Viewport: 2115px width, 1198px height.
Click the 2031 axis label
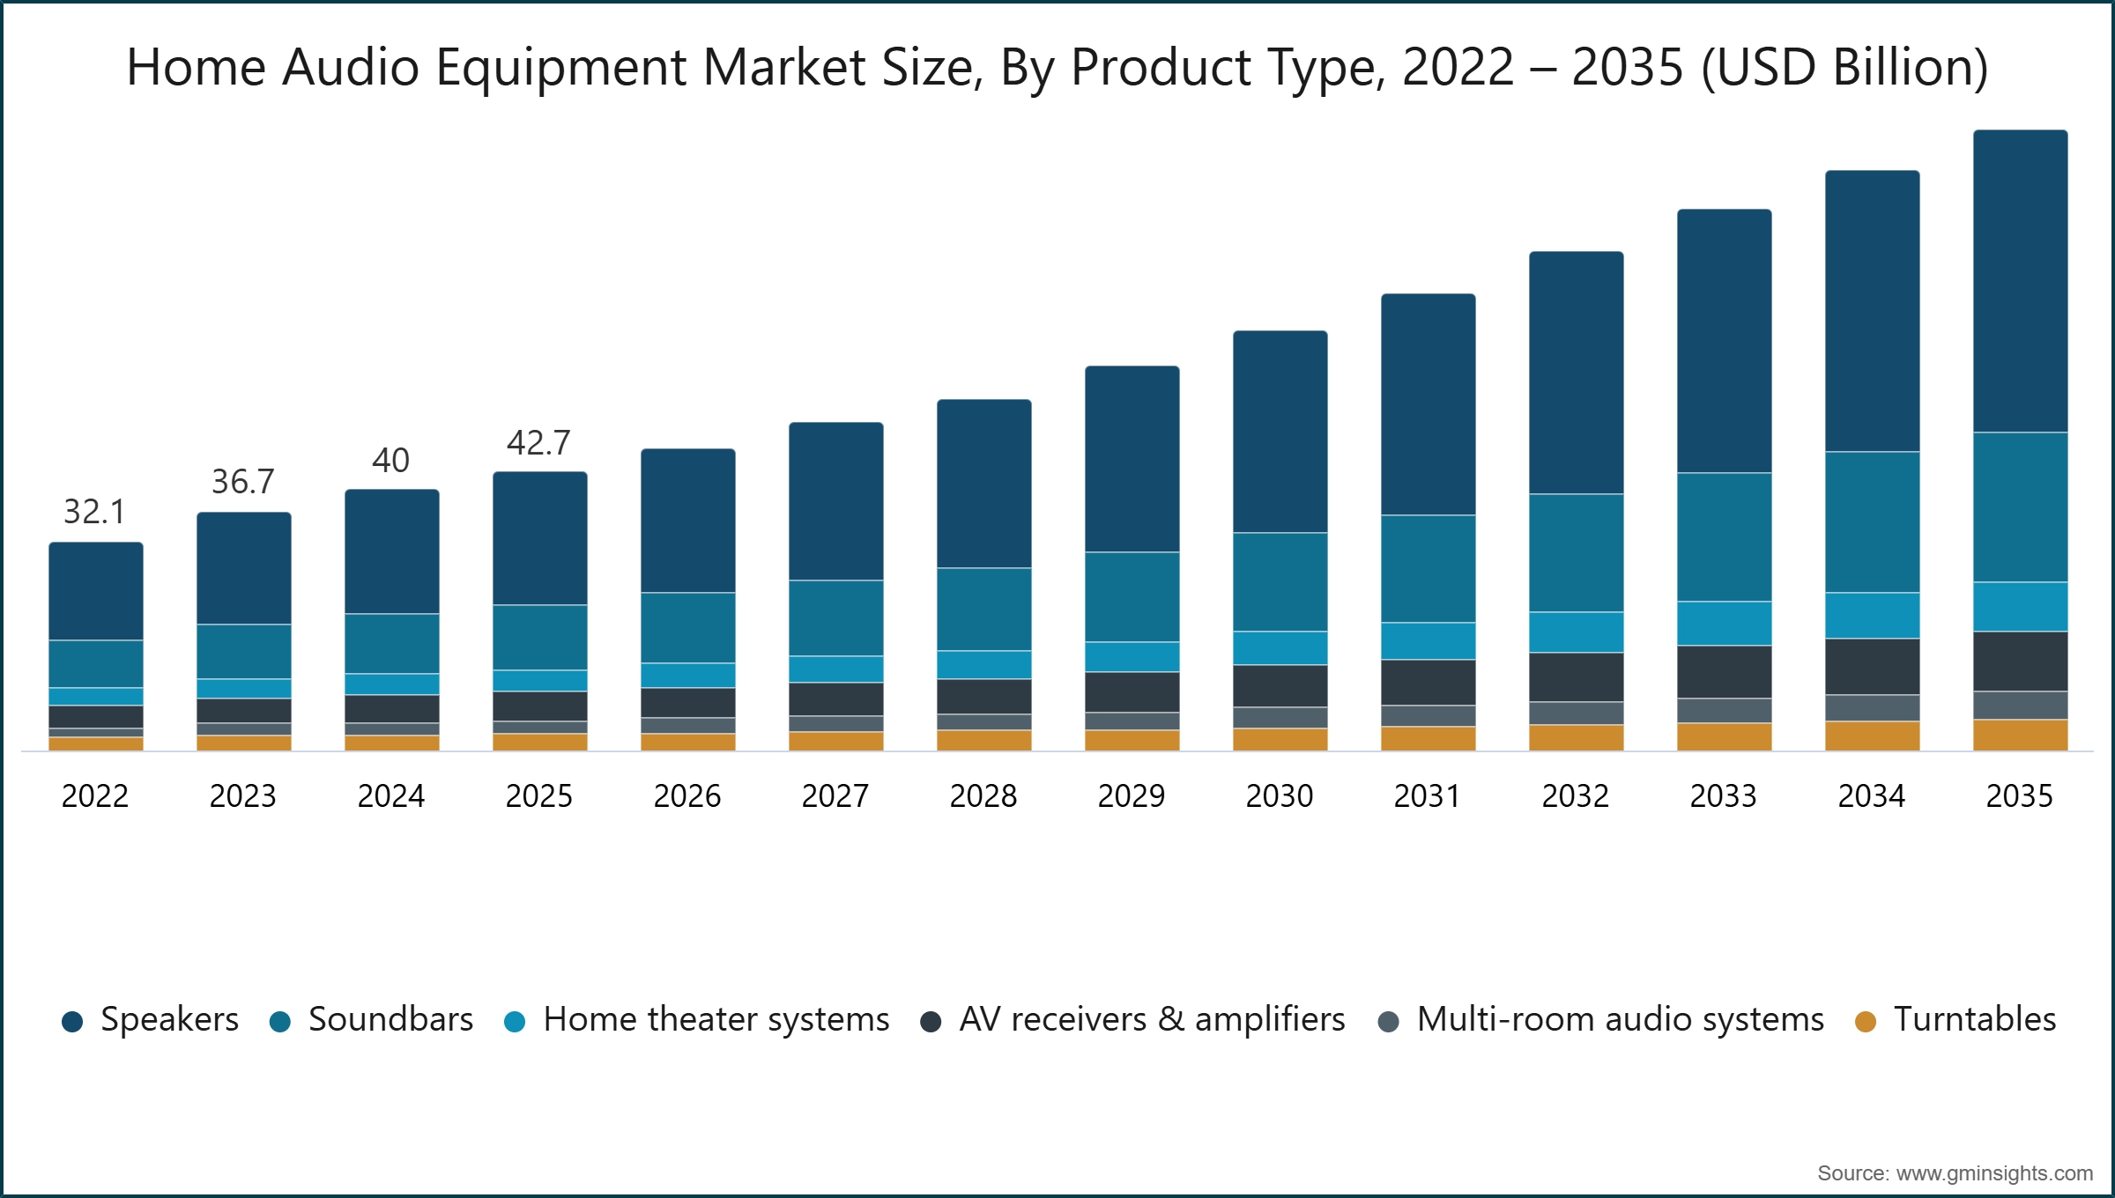click(x=1428, y=796)
